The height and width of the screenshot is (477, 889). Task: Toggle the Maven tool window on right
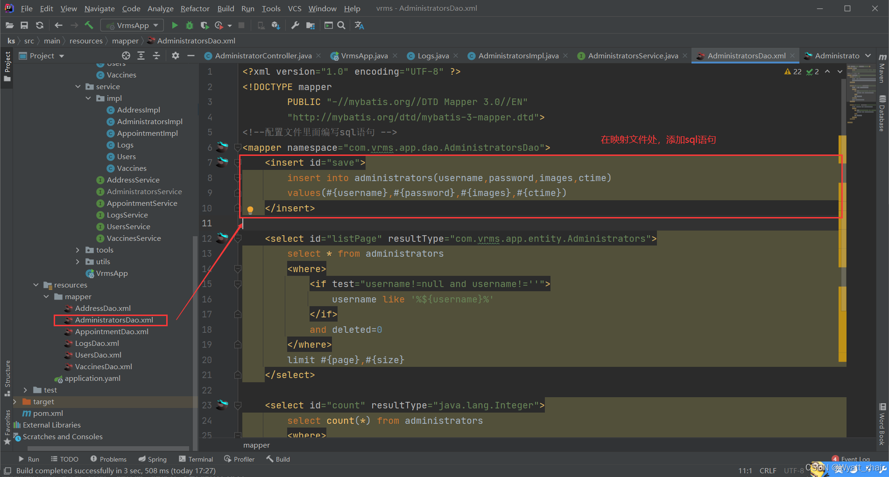pos(882,68)
